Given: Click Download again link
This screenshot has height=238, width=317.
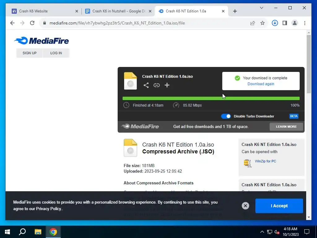Looking at the screenshot, I should pyautogui.click(x=261, y=84).
